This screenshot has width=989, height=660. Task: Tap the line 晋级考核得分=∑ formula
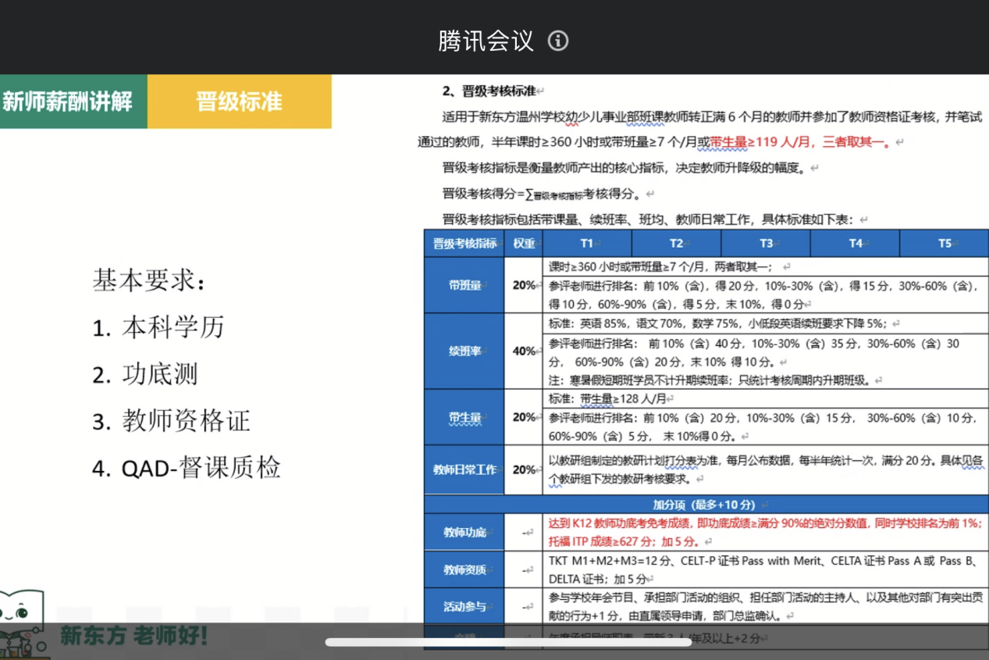[544, 194]
